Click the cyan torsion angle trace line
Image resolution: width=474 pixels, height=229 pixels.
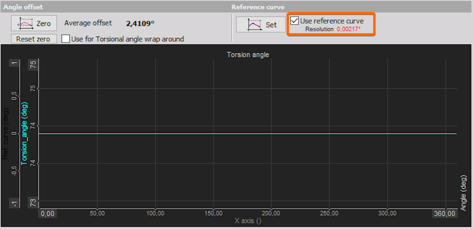(248, 134)
